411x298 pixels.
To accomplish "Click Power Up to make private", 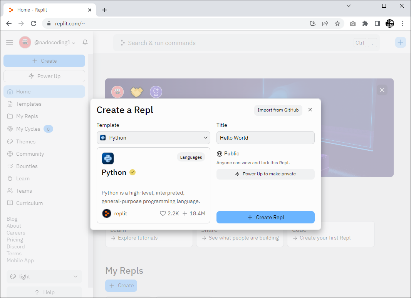I will (265, 174).
